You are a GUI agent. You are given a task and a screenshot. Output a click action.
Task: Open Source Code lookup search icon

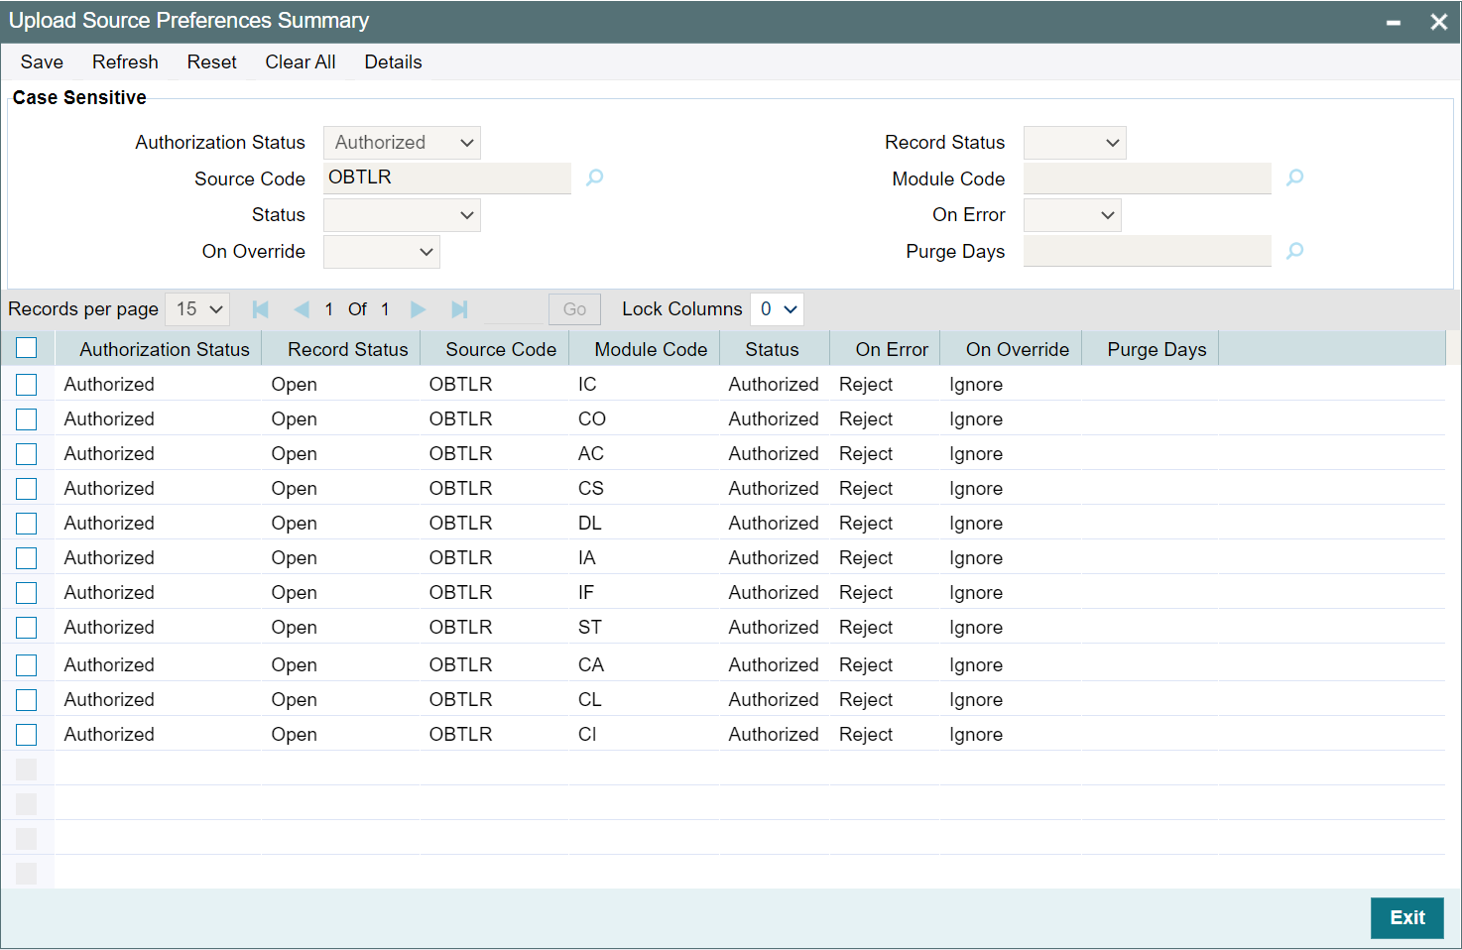(x=594, y=178)
